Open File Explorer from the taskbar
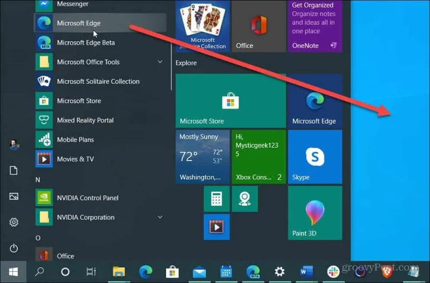This screenshot has width=430, height=283. [119, 272]
